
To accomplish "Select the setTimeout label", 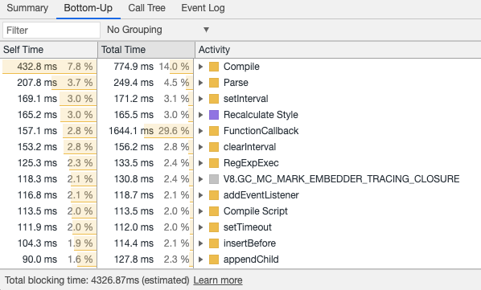I will (x=248, y=227).
